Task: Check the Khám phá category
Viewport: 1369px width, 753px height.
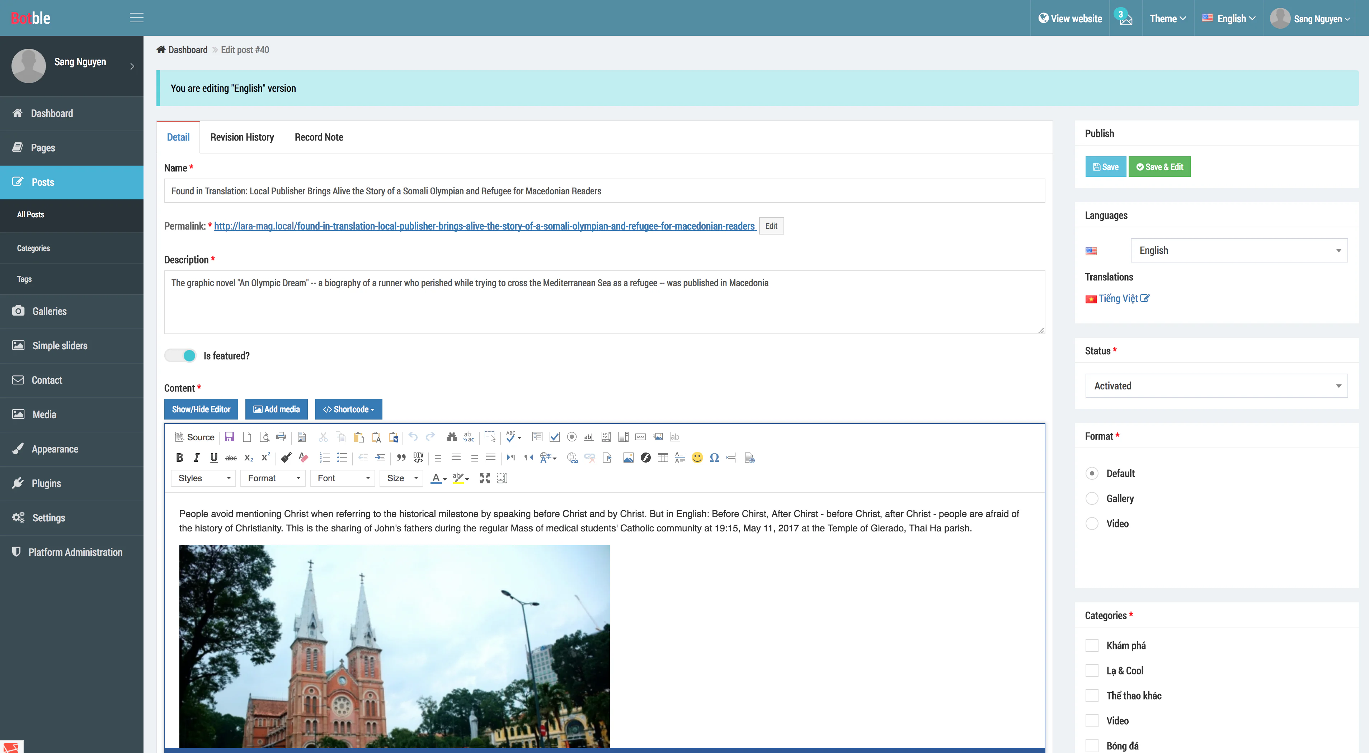Action: click(1092, 646)
